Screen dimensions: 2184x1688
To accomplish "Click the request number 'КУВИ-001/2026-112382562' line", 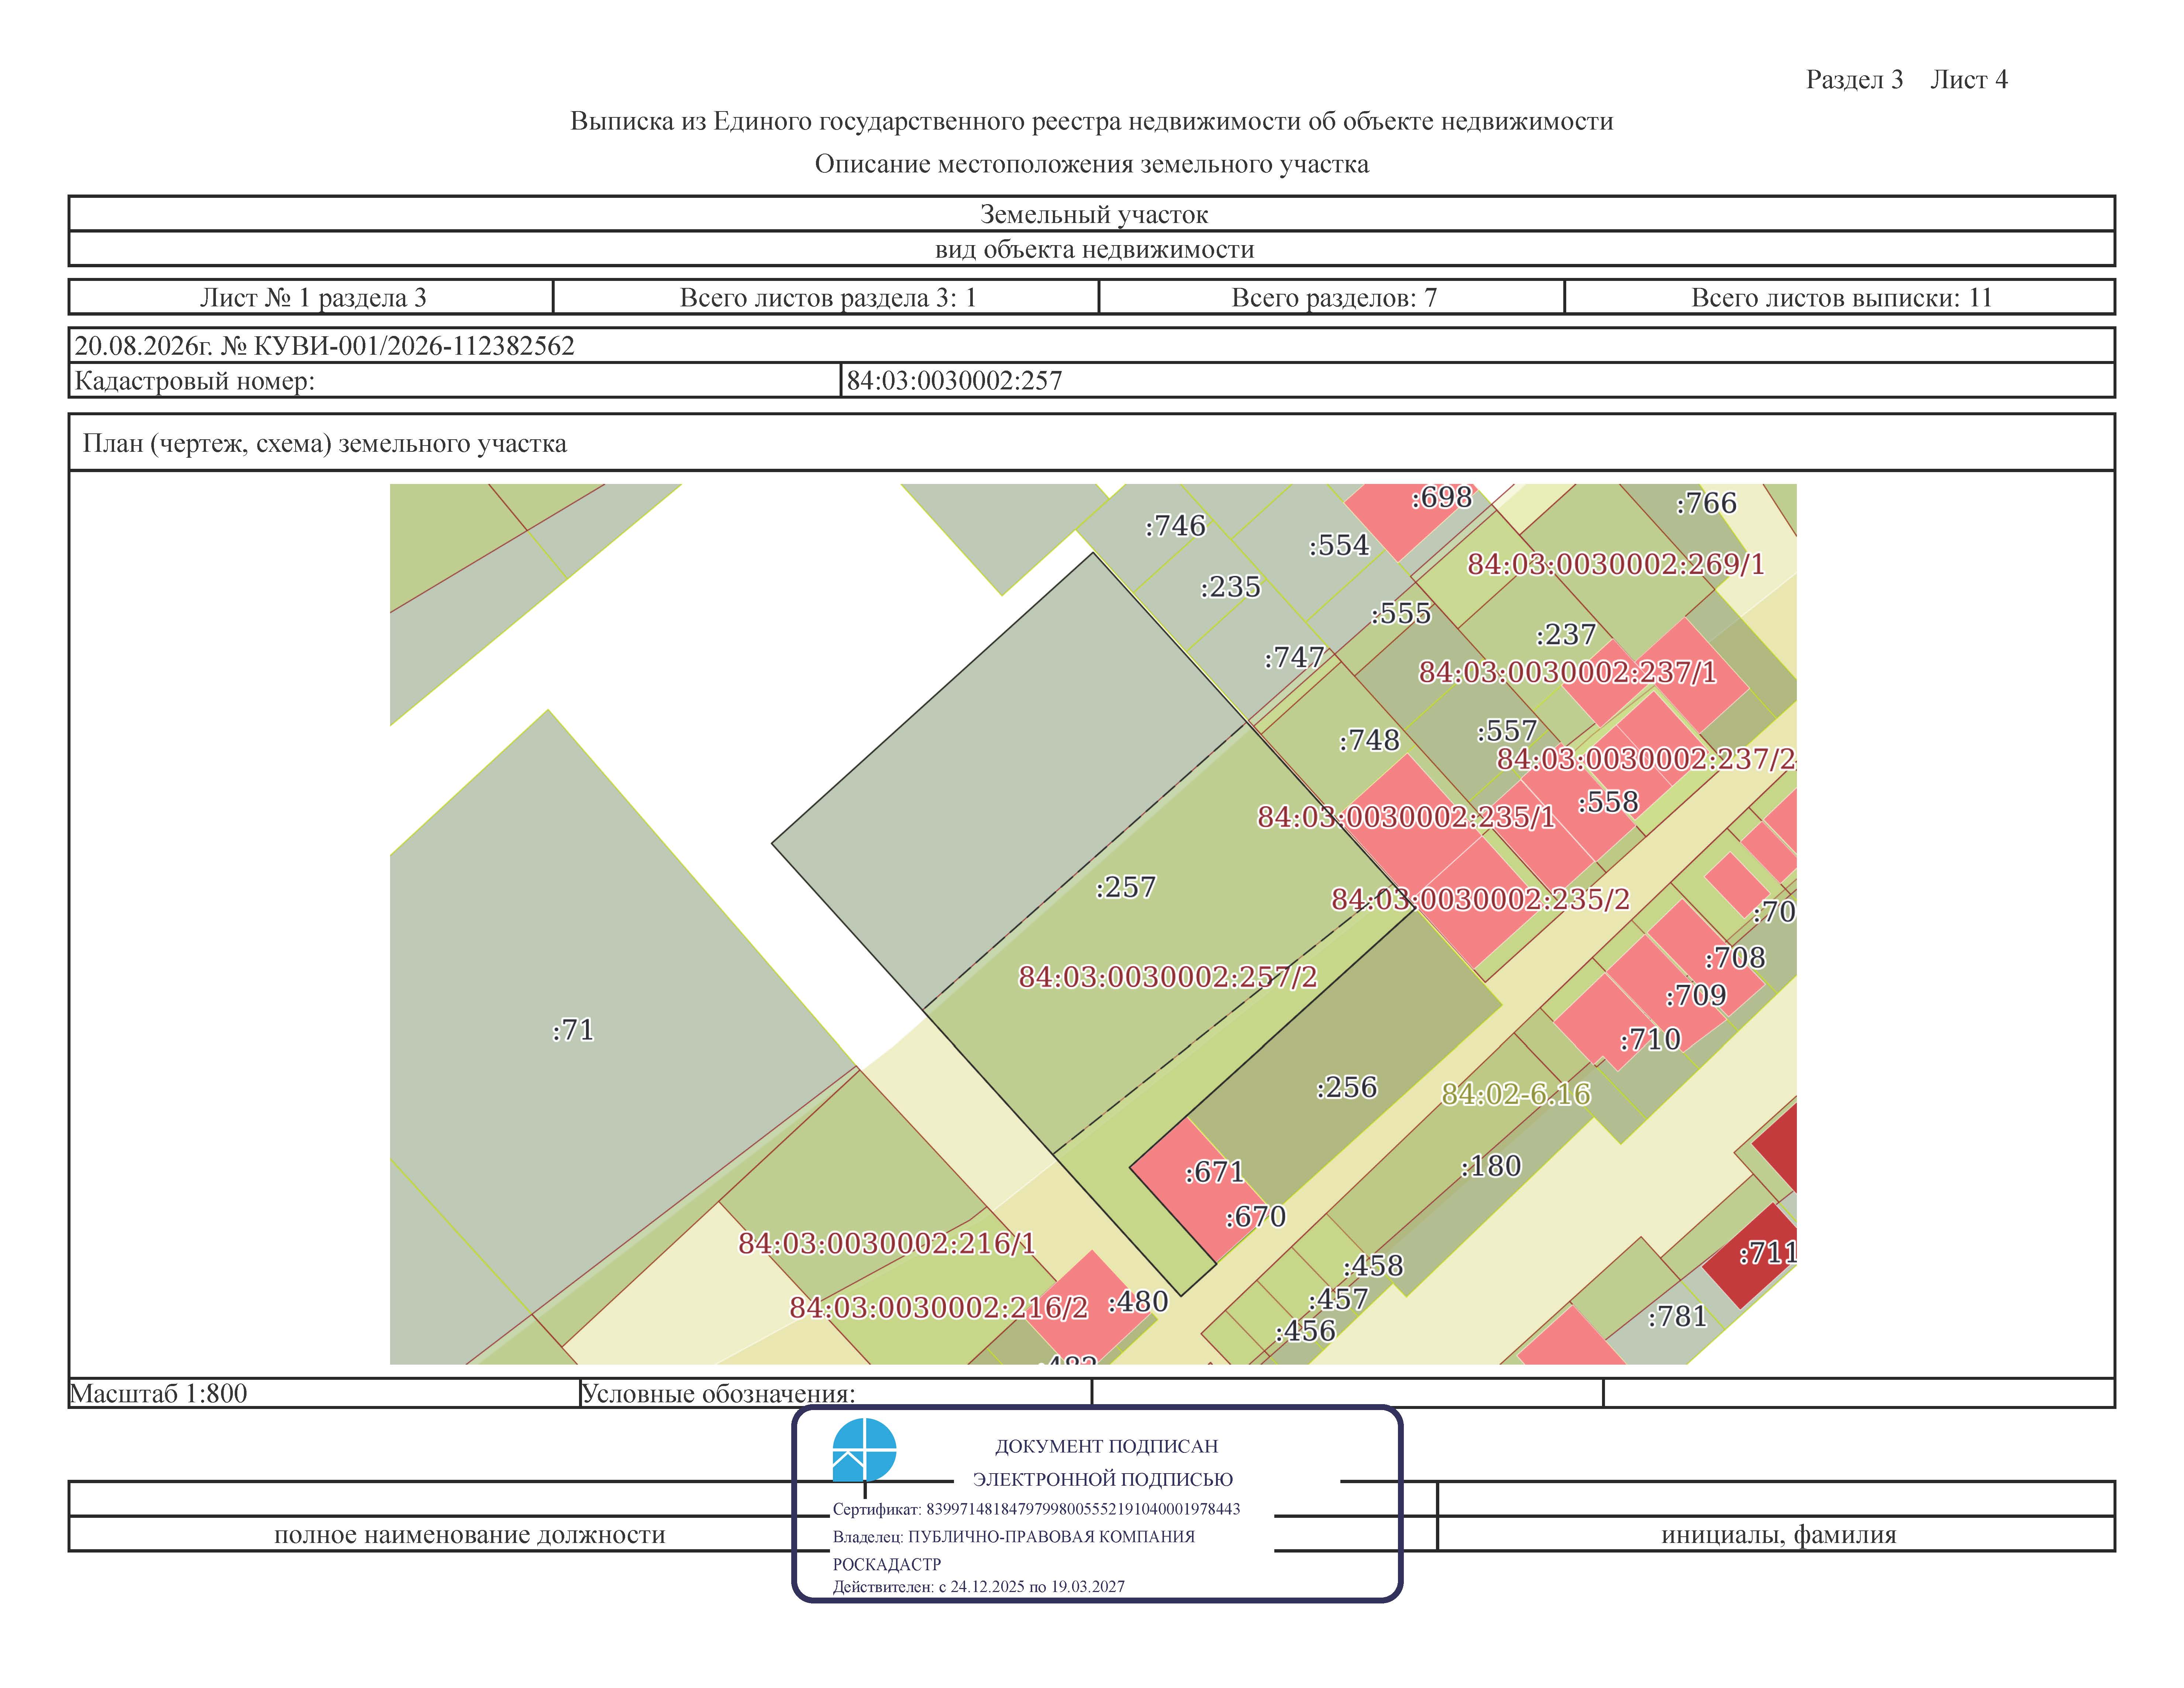I will tap(325, 346).
